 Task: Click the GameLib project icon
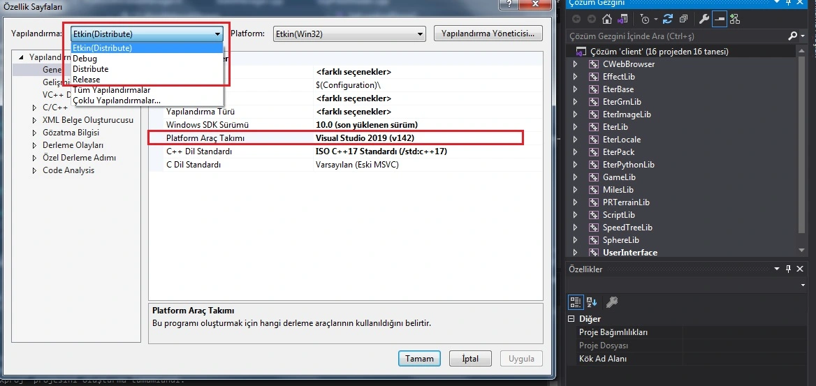[x=593, y=177]
